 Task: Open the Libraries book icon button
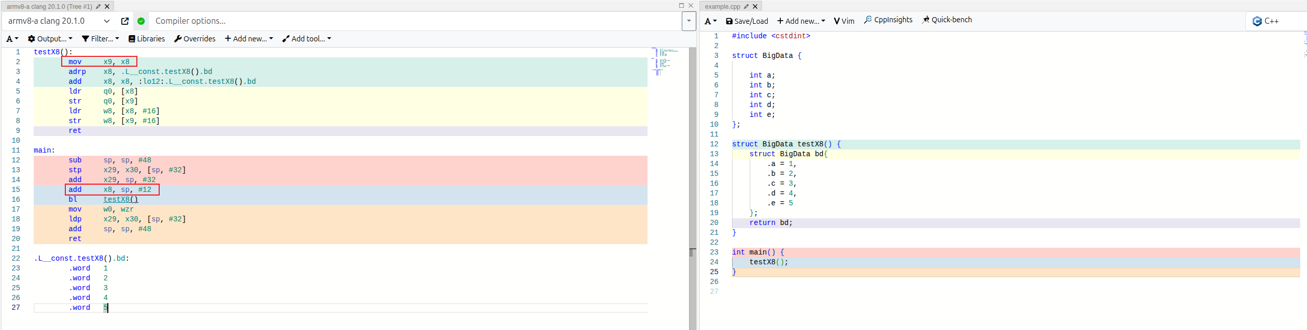(147, 39)
